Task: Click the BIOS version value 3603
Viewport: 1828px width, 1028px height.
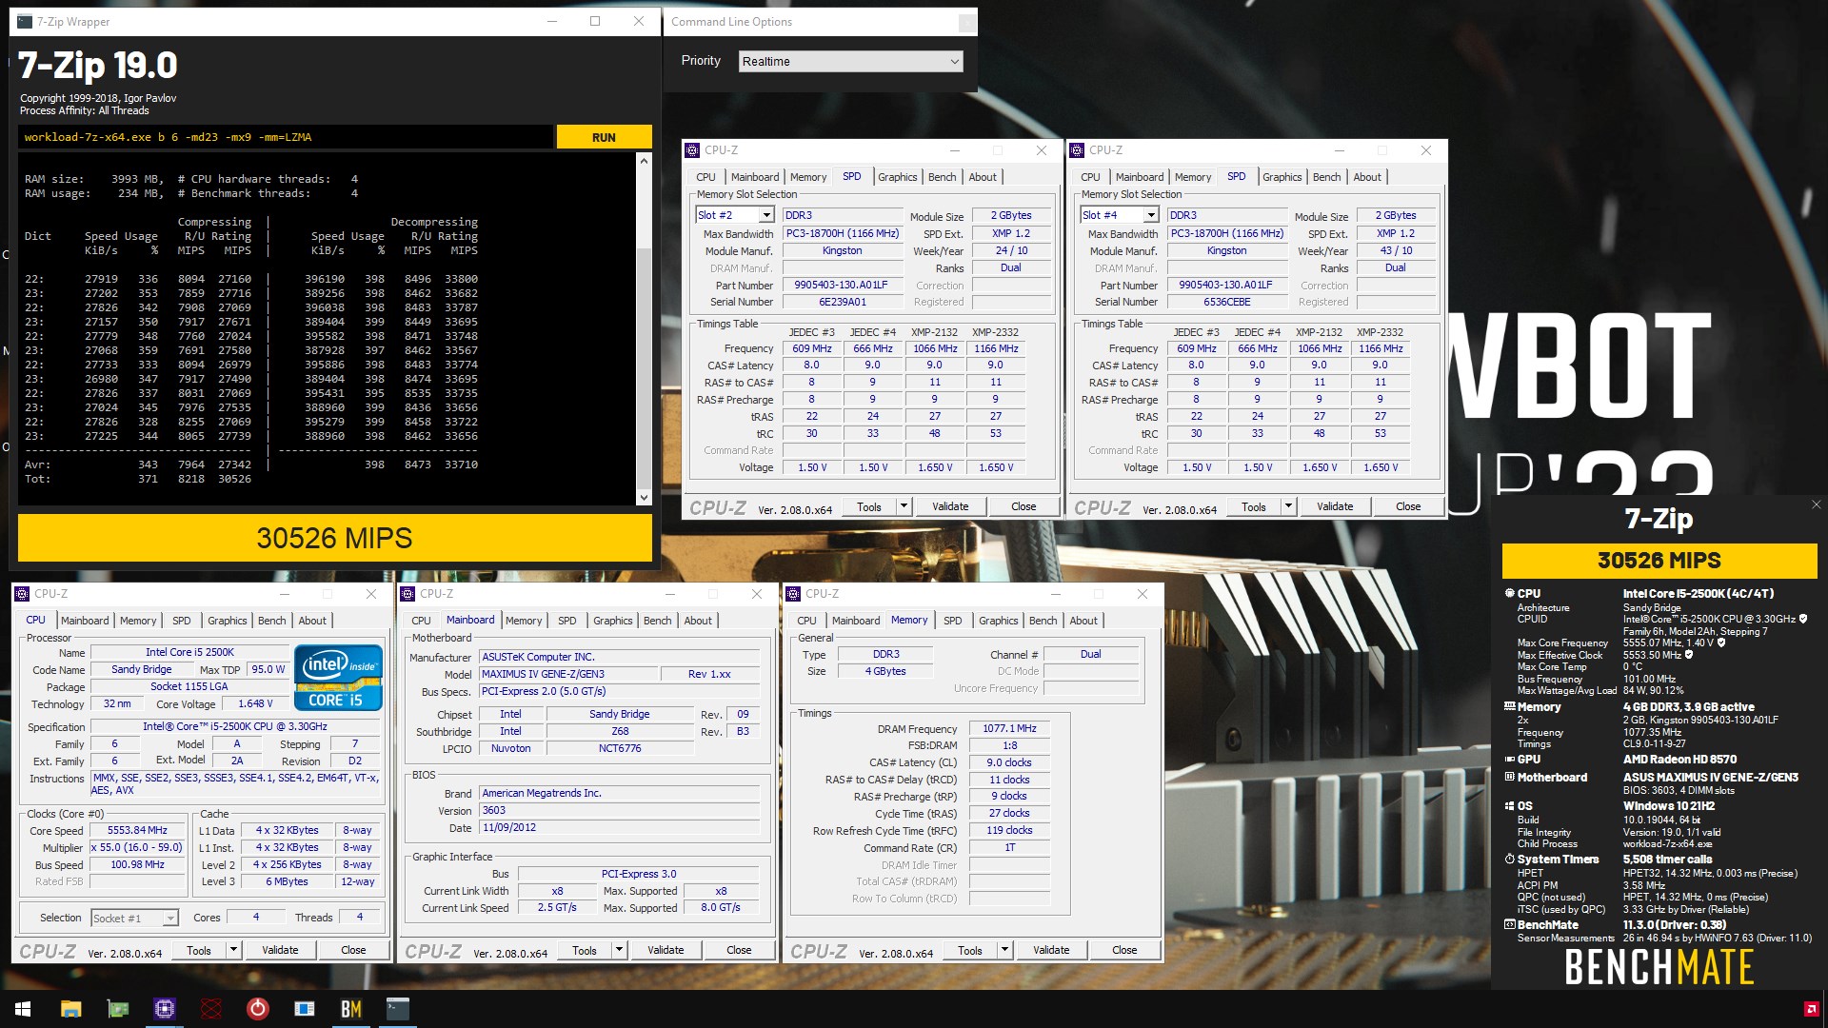Action: 619,811
